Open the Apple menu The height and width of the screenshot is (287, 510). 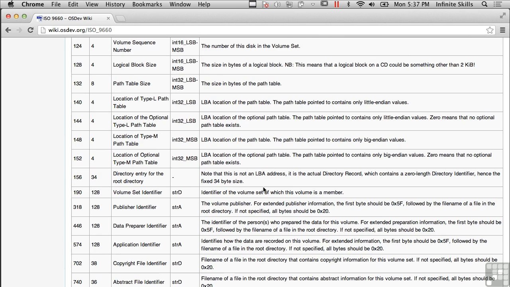(x=11, y=4)
